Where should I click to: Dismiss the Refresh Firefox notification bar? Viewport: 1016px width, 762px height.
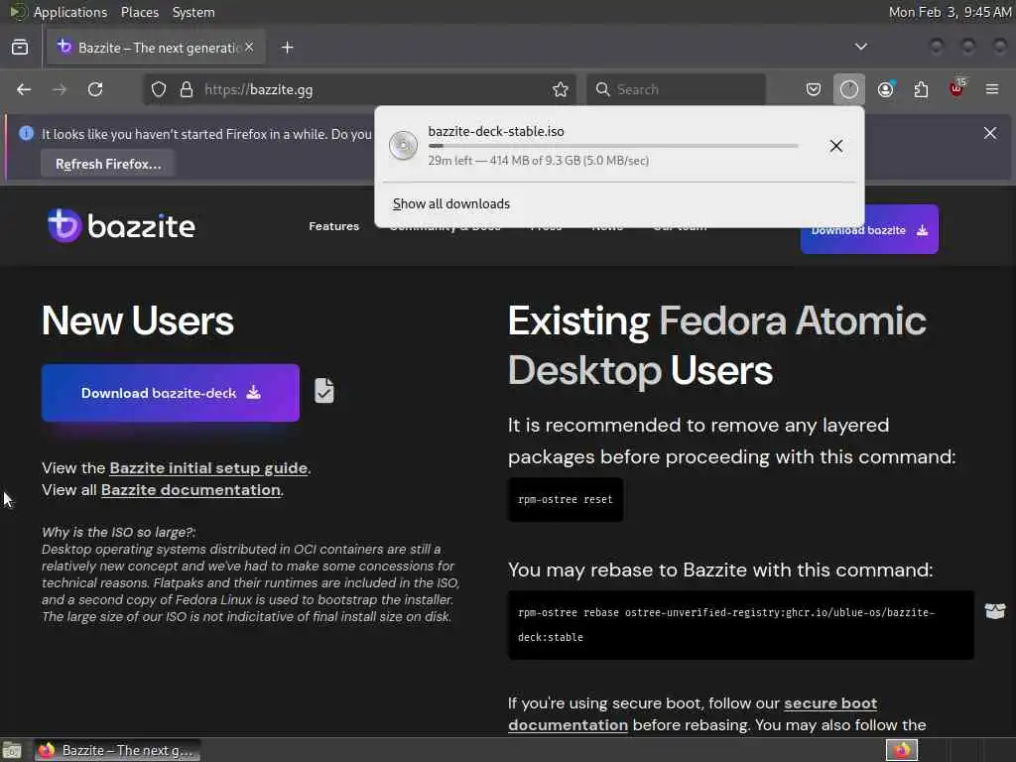click(x=990, y=133)
